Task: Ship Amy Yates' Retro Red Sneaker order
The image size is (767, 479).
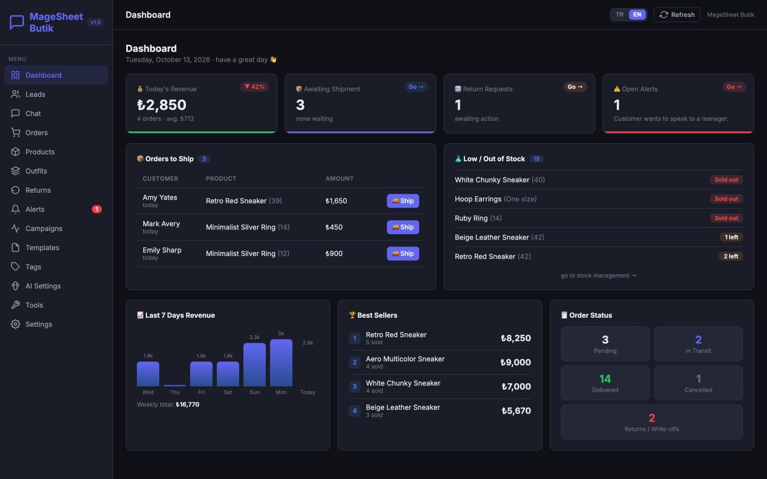Action: point(403,201)
